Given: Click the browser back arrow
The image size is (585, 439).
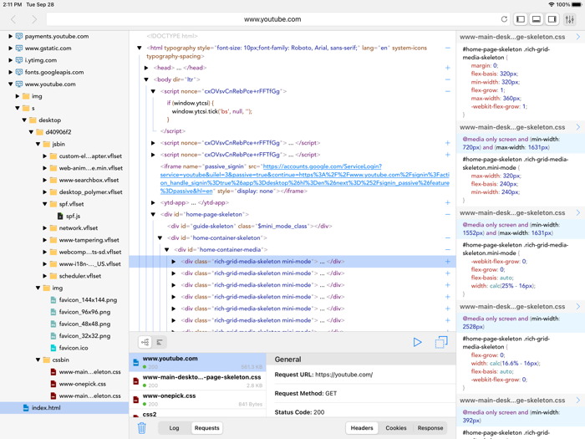Looking at the screenshot, I should pyautogui.click(x=14, y=19).
